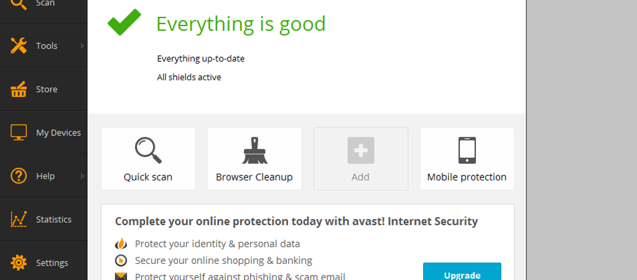637x280 pixels.
Task: Expand Help submenu arrow
Action: tap(82, 176)
